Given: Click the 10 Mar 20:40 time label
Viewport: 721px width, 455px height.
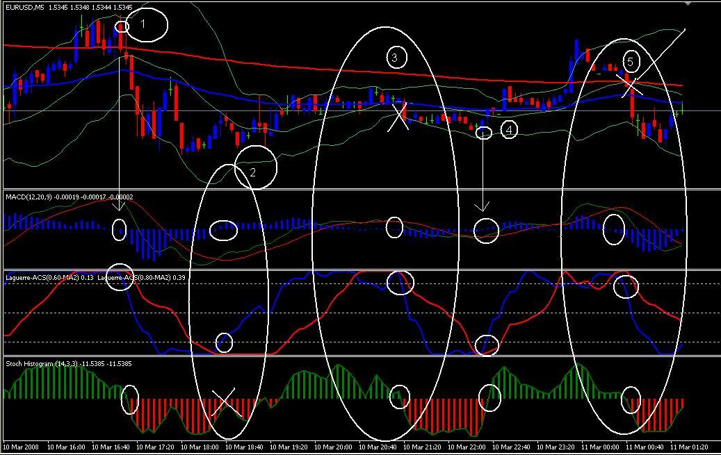Looking at the screenshot, I should [378, 447].
